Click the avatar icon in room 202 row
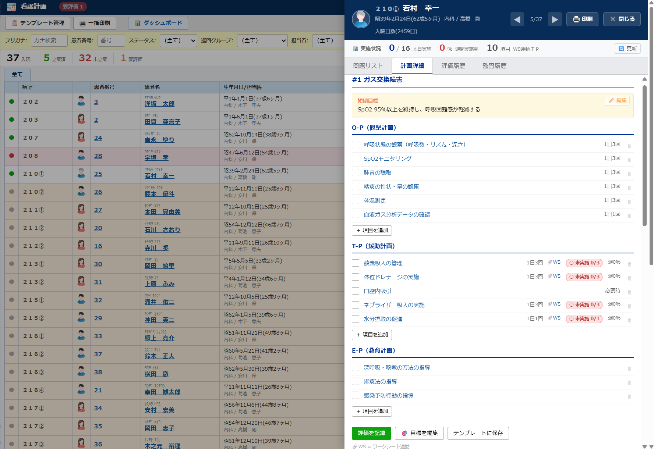 [81, 101]
